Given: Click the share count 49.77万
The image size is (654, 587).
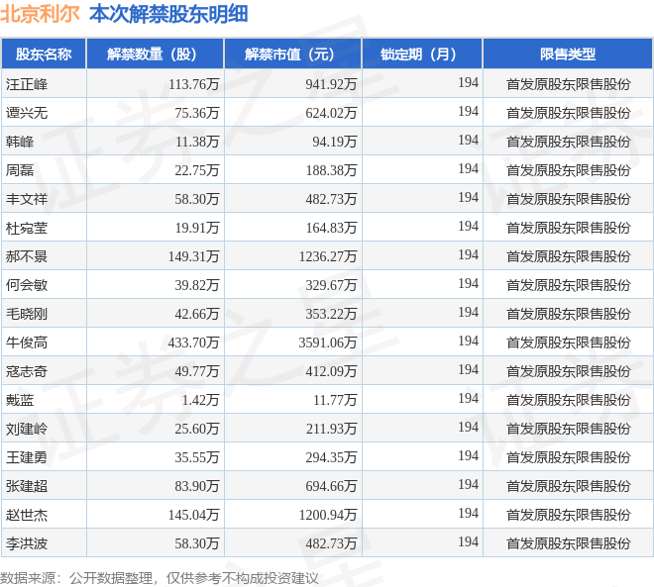Looking at the screenshot, I should click(x=197, y=371).
